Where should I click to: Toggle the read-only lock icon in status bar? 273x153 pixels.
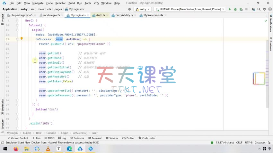pyautogui.click(x=269, y=142)
